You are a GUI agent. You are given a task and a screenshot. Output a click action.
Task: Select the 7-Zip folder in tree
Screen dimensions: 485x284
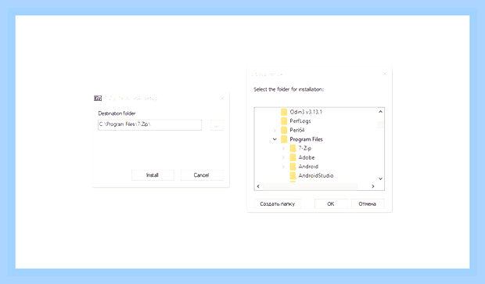(304, 148)
